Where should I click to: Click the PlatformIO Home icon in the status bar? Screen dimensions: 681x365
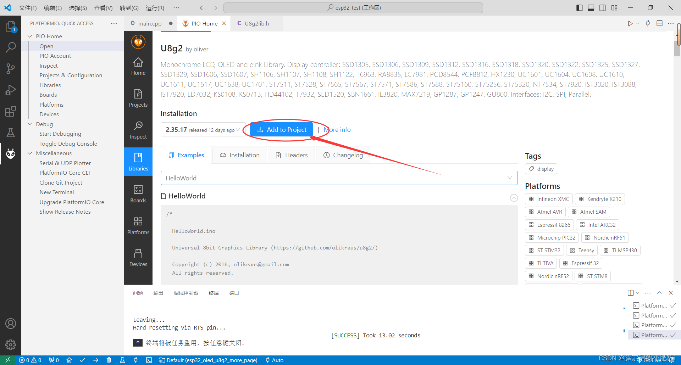[69, 360]
